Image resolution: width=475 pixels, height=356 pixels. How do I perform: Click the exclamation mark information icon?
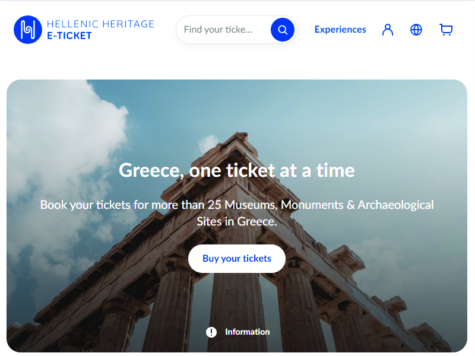tap(211, 332)
